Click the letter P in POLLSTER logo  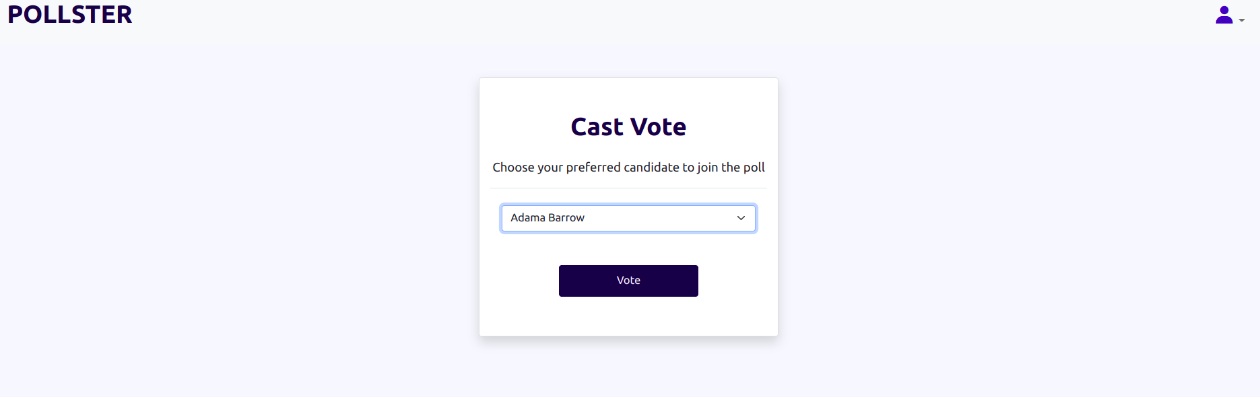click(16, 15)
